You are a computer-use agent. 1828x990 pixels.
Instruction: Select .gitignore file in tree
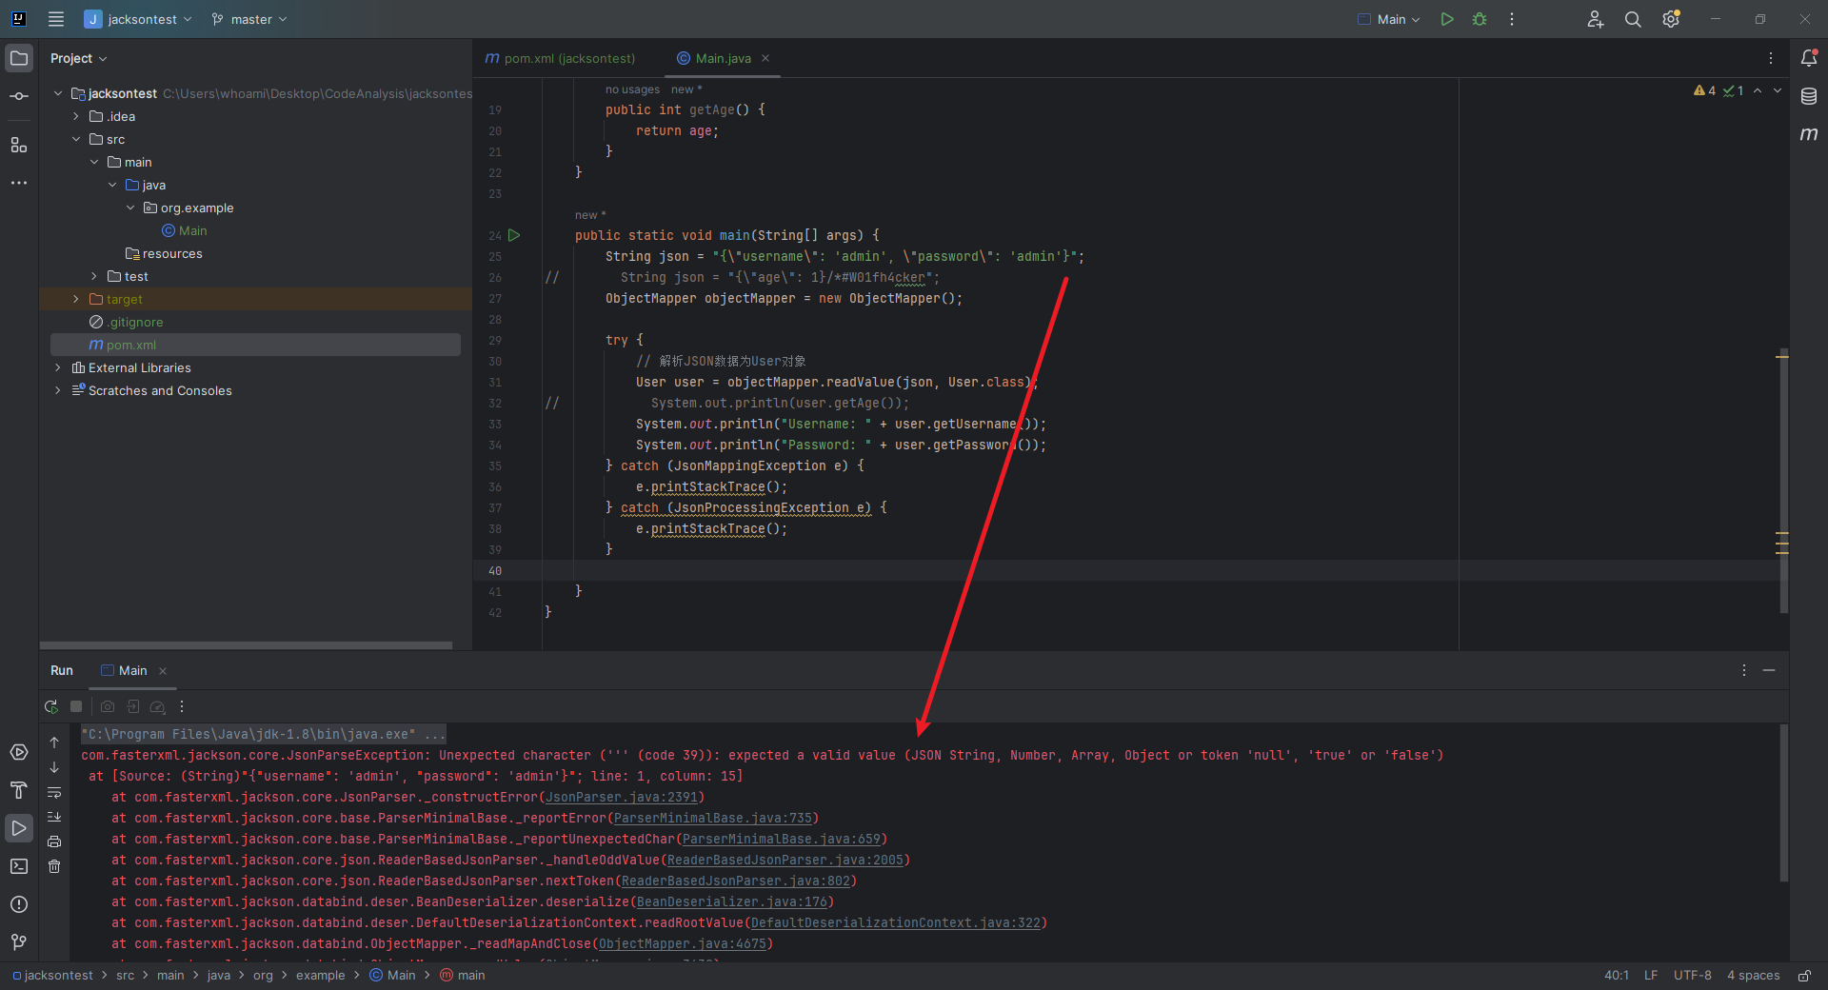coord(127,322)
